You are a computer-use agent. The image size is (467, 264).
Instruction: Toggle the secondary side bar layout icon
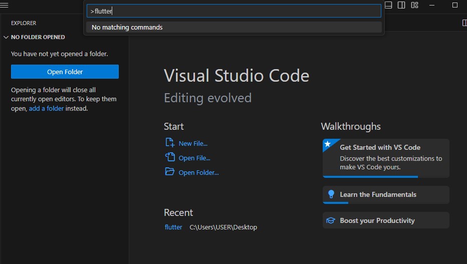[401, 5]
